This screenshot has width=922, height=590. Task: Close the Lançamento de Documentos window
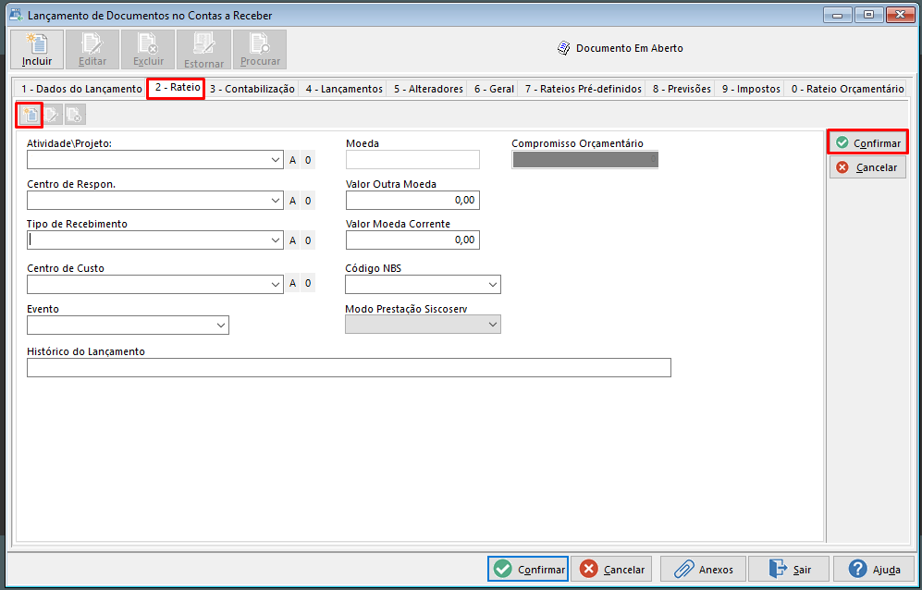coord(900,15)
